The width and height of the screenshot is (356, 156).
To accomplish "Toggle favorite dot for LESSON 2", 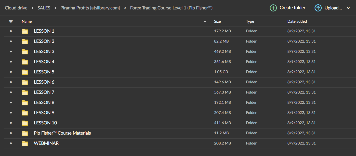I will coord(11,41).
